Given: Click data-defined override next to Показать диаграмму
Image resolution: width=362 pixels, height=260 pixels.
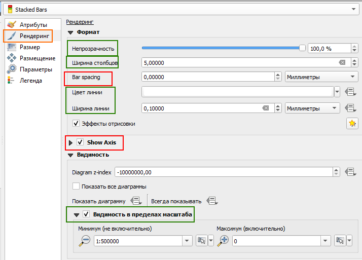Looking at the screenshot, I should coord(136,201).
